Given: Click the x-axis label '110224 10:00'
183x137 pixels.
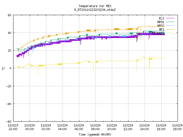Looking at the screenshot, I should click(112, 127).
